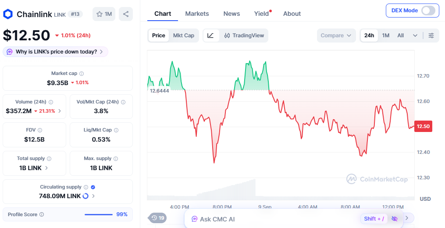Open the Chart tab
The width and height of the screenshot is (445, 228).
[163, 14]
